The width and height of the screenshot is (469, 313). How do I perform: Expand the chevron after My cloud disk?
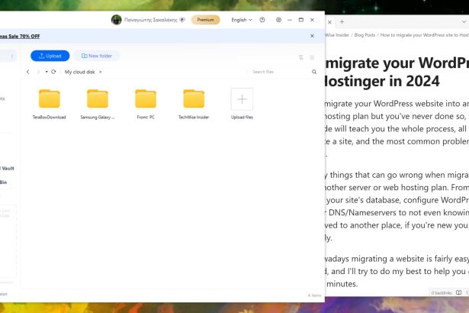pyautogui.click(x=100, y=72)
